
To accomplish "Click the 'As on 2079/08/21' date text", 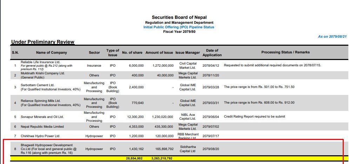I will coord(332,37).
